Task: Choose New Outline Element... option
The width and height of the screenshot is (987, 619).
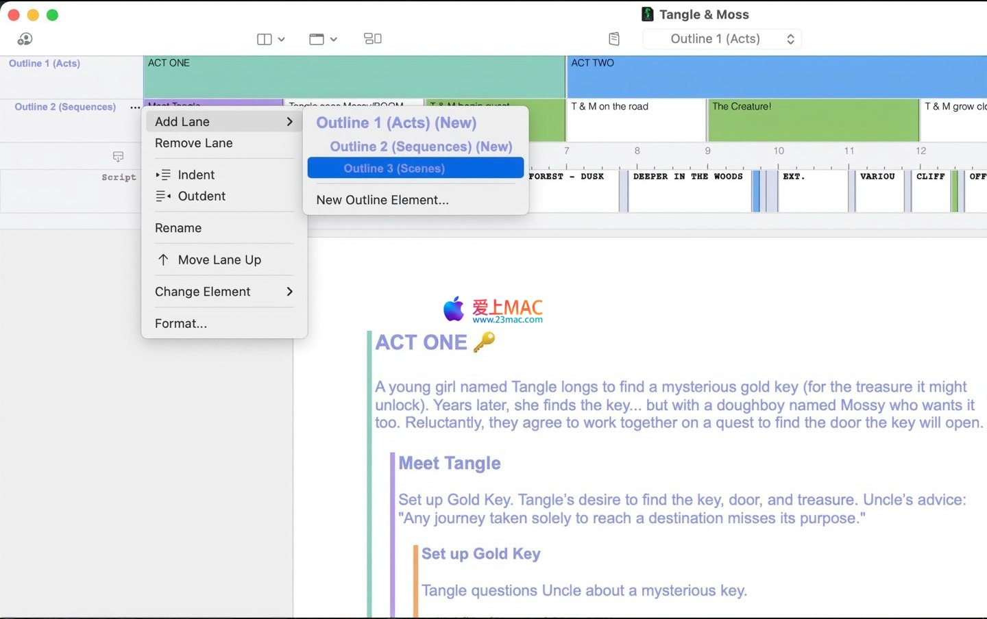Action: [382, 200]
